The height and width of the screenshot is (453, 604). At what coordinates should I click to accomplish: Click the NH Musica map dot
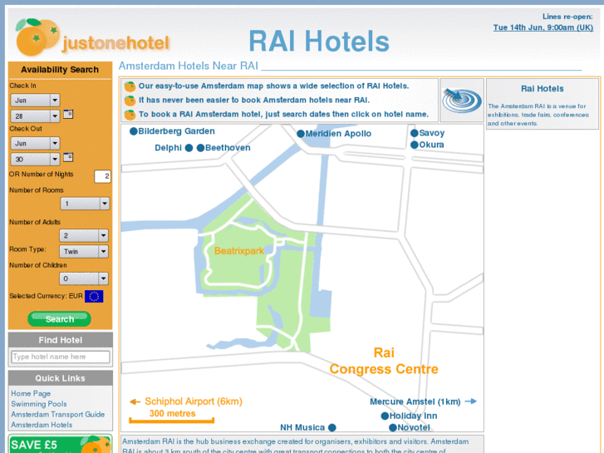point(332,427)
